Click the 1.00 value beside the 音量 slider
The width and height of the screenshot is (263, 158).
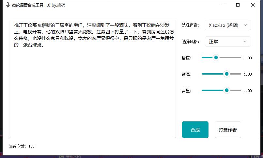tap(248, 91)
